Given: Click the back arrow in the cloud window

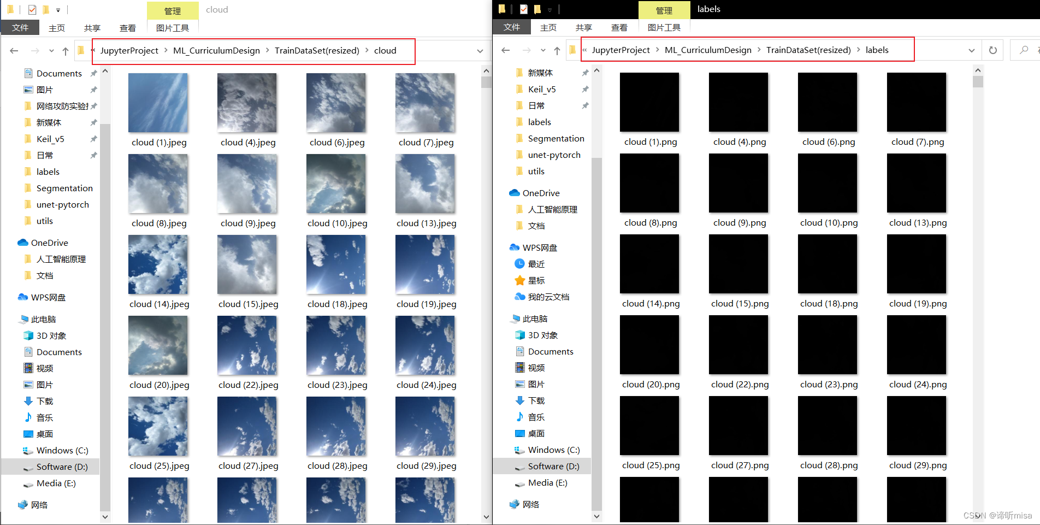Looking at the screenshot, I should coord(14,51).
